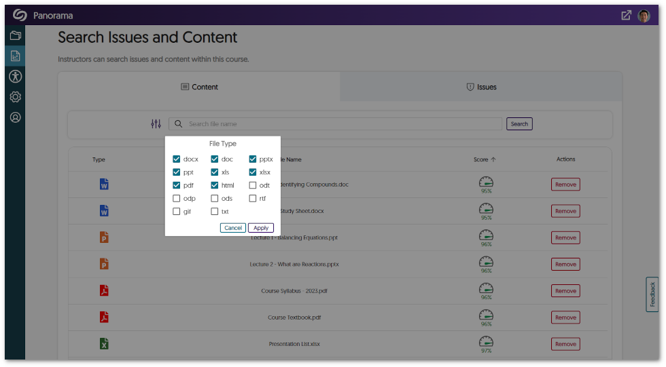Uncheck the pptx file type
The width and height of the screenshot is (666, 367).
[253, 159]
